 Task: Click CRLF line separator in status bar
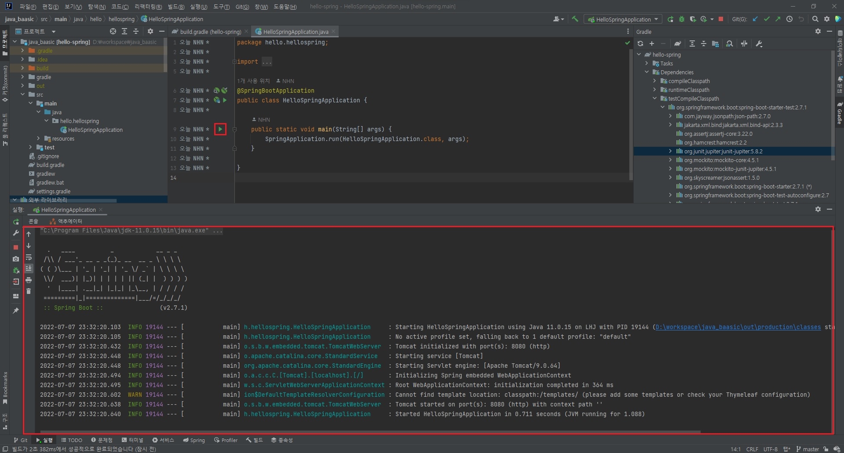[752, 449]
